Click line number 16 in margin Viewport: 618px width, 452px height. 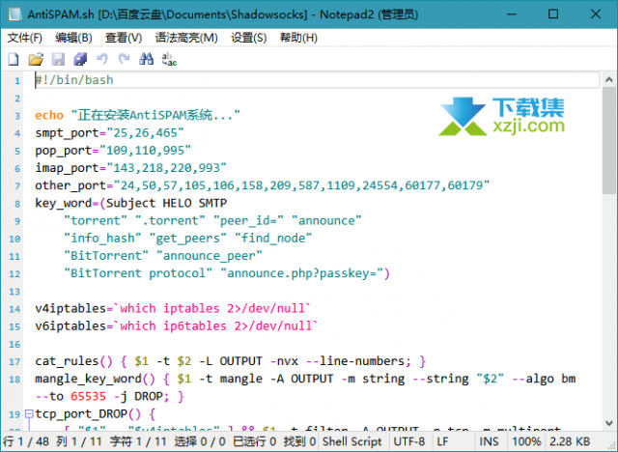14,345
